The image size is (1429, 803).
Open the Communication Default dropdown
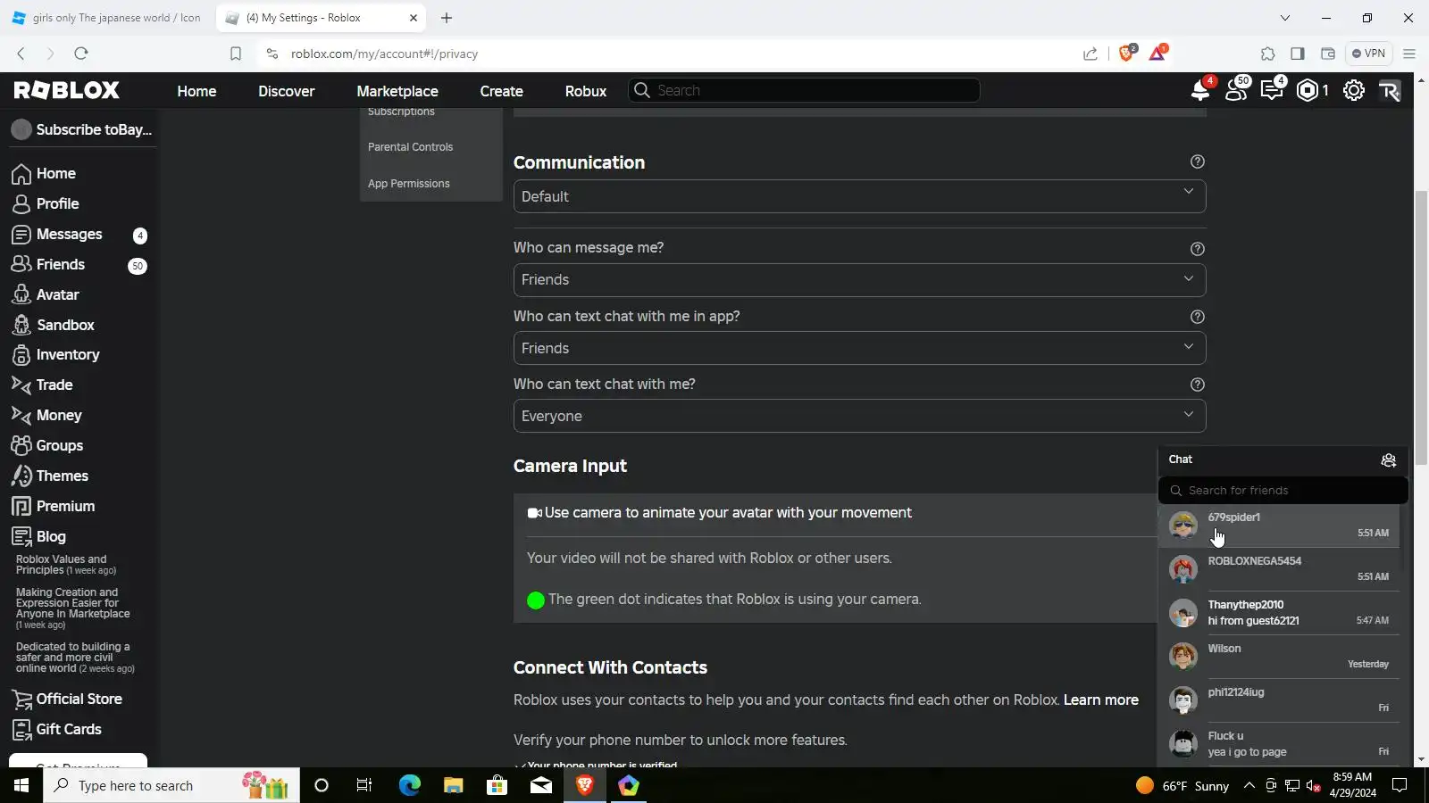click(859, 196)
